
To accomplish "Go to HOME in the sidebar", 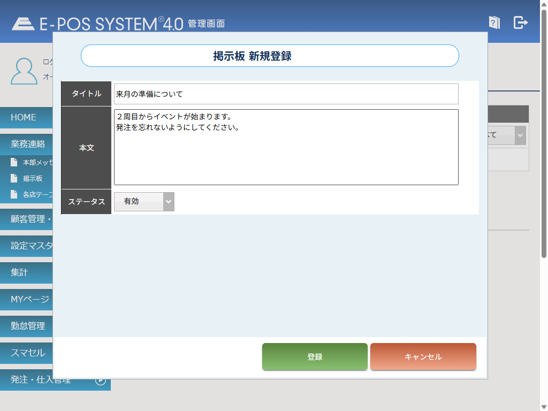I will (24, 117).
